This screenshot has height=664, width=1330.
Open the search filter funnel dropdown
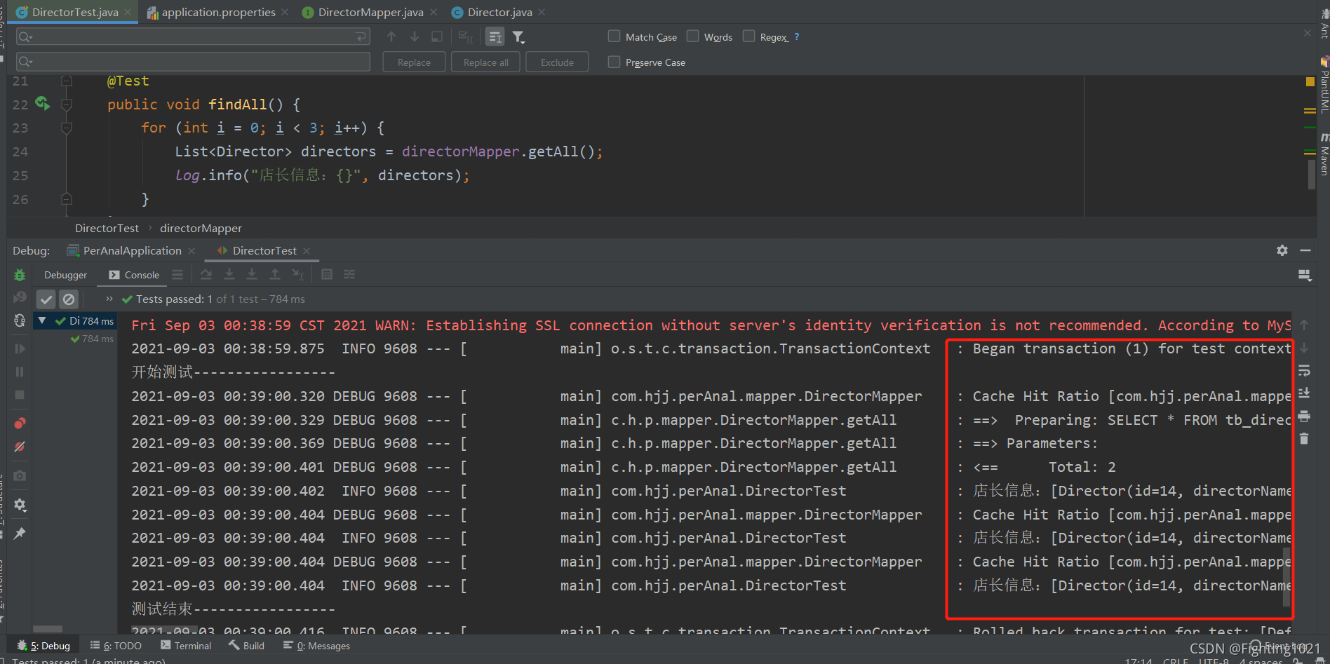[x=518, y=36]
